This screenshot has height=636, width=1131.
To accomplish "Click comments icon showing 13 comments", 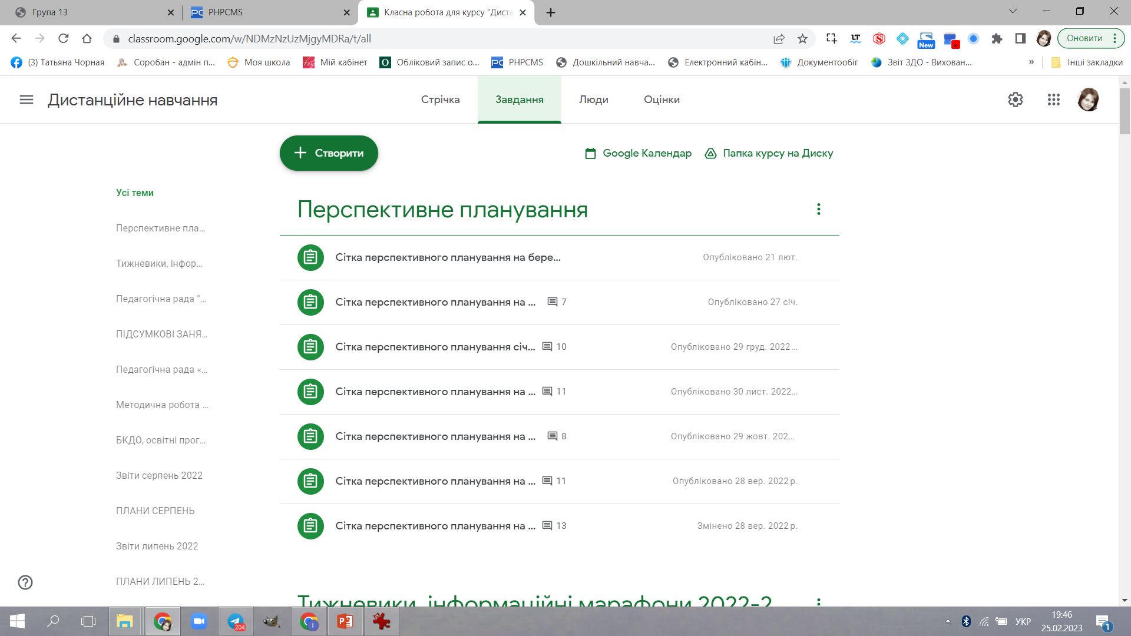I will 547,525.
